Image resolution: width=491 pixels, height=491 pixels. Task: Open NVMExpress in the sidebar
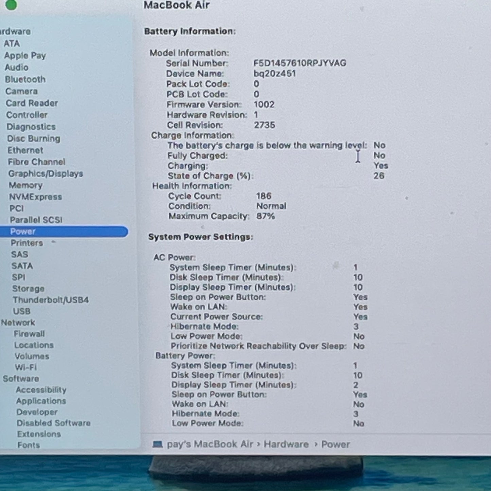point(36,197)
